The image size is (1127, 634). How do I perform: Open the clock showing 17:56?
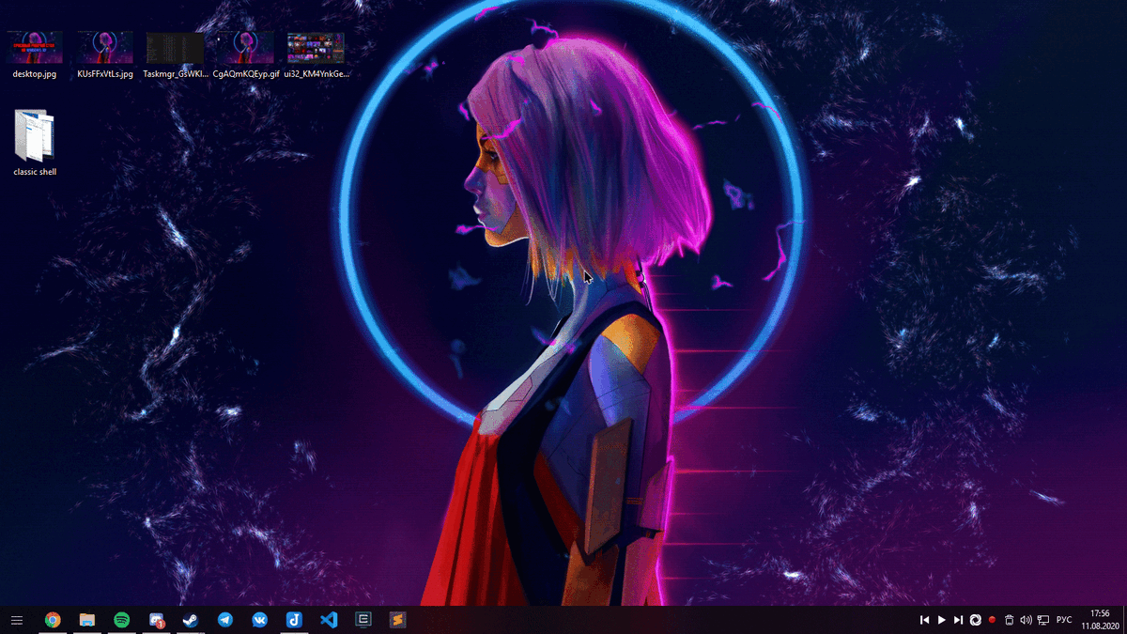point(1100,619)
